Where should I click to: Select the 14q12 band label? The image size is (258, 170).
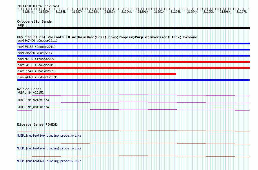point(22,25)
